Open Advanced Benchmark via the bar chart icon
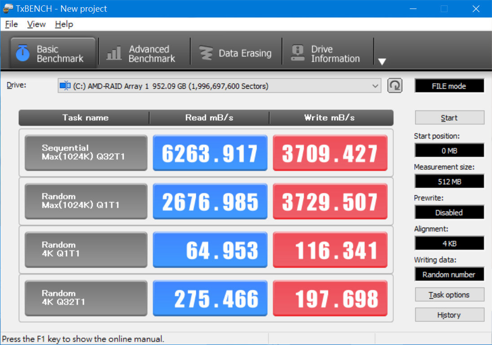 [113, 52]
